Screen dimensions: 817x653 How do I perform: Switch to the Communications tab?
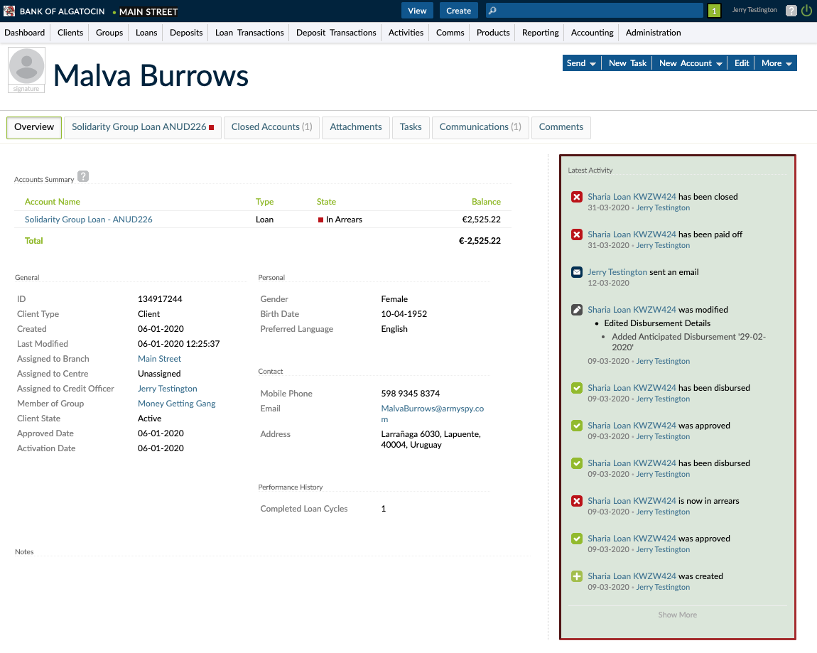(481, 127)
